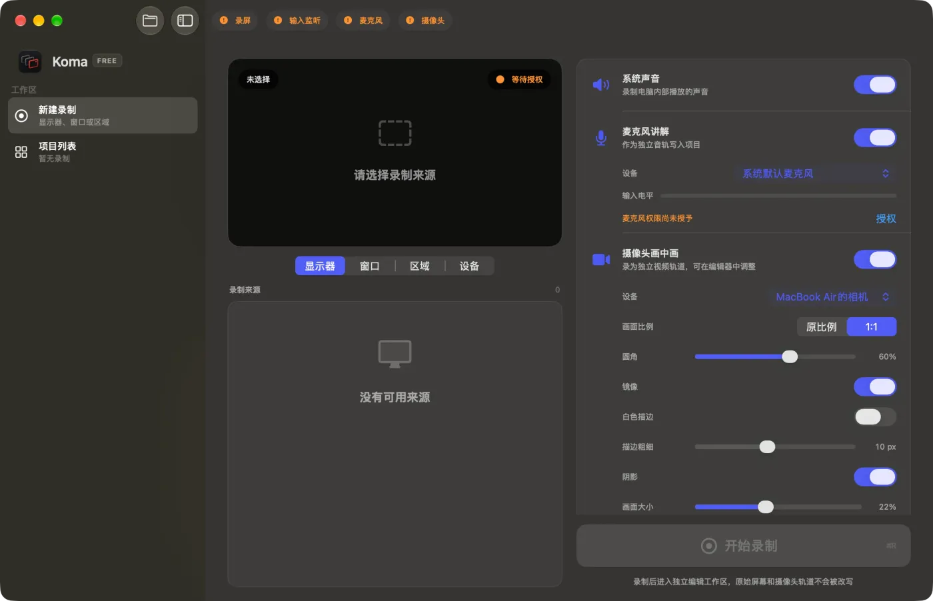Image resolution: width=933 pixels, height=601 pixels.
Task: Click the 麦克风权限尚未授予 warning text
Action: pos(657,219)
